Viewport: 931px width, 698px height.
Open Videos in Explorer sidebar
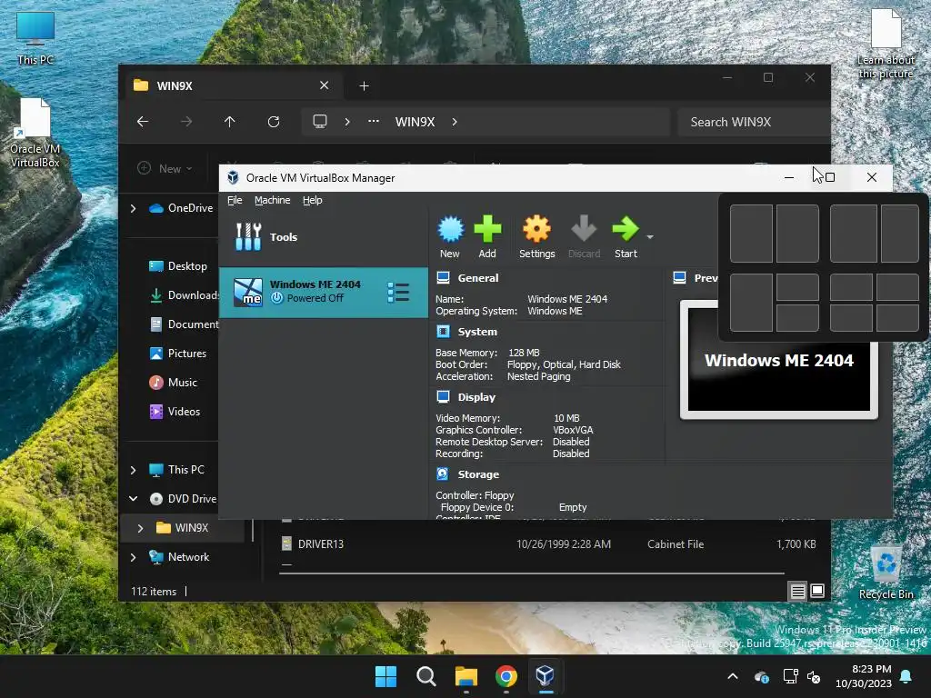tap(175, 412)
